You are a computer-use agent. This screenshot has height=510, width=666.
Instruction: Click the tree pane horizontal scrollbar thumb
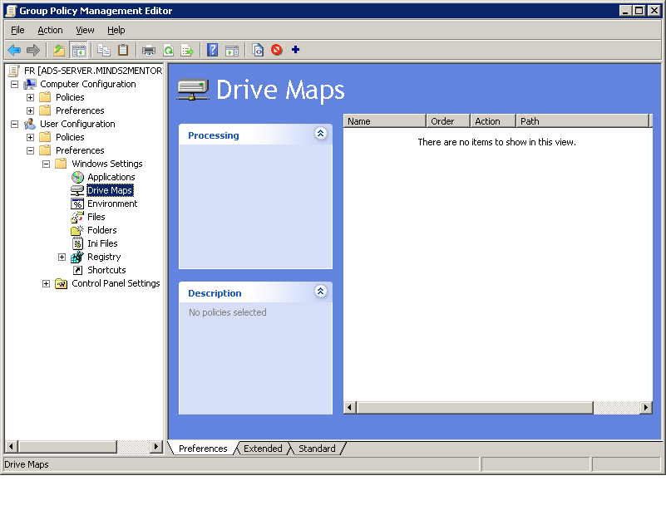67,447
